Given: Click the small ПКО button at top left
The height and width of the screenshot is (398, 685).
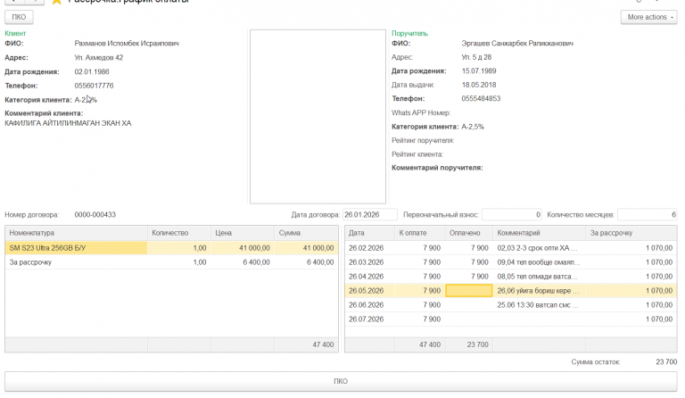Looking at the screenshot, I should point(19,17).
